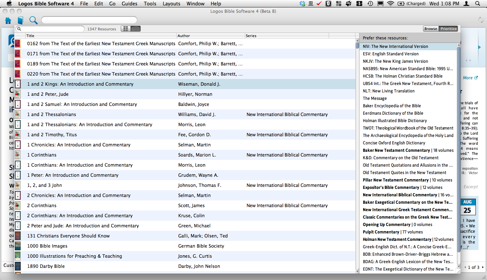Open the Window menu

(x=195, y=4)
